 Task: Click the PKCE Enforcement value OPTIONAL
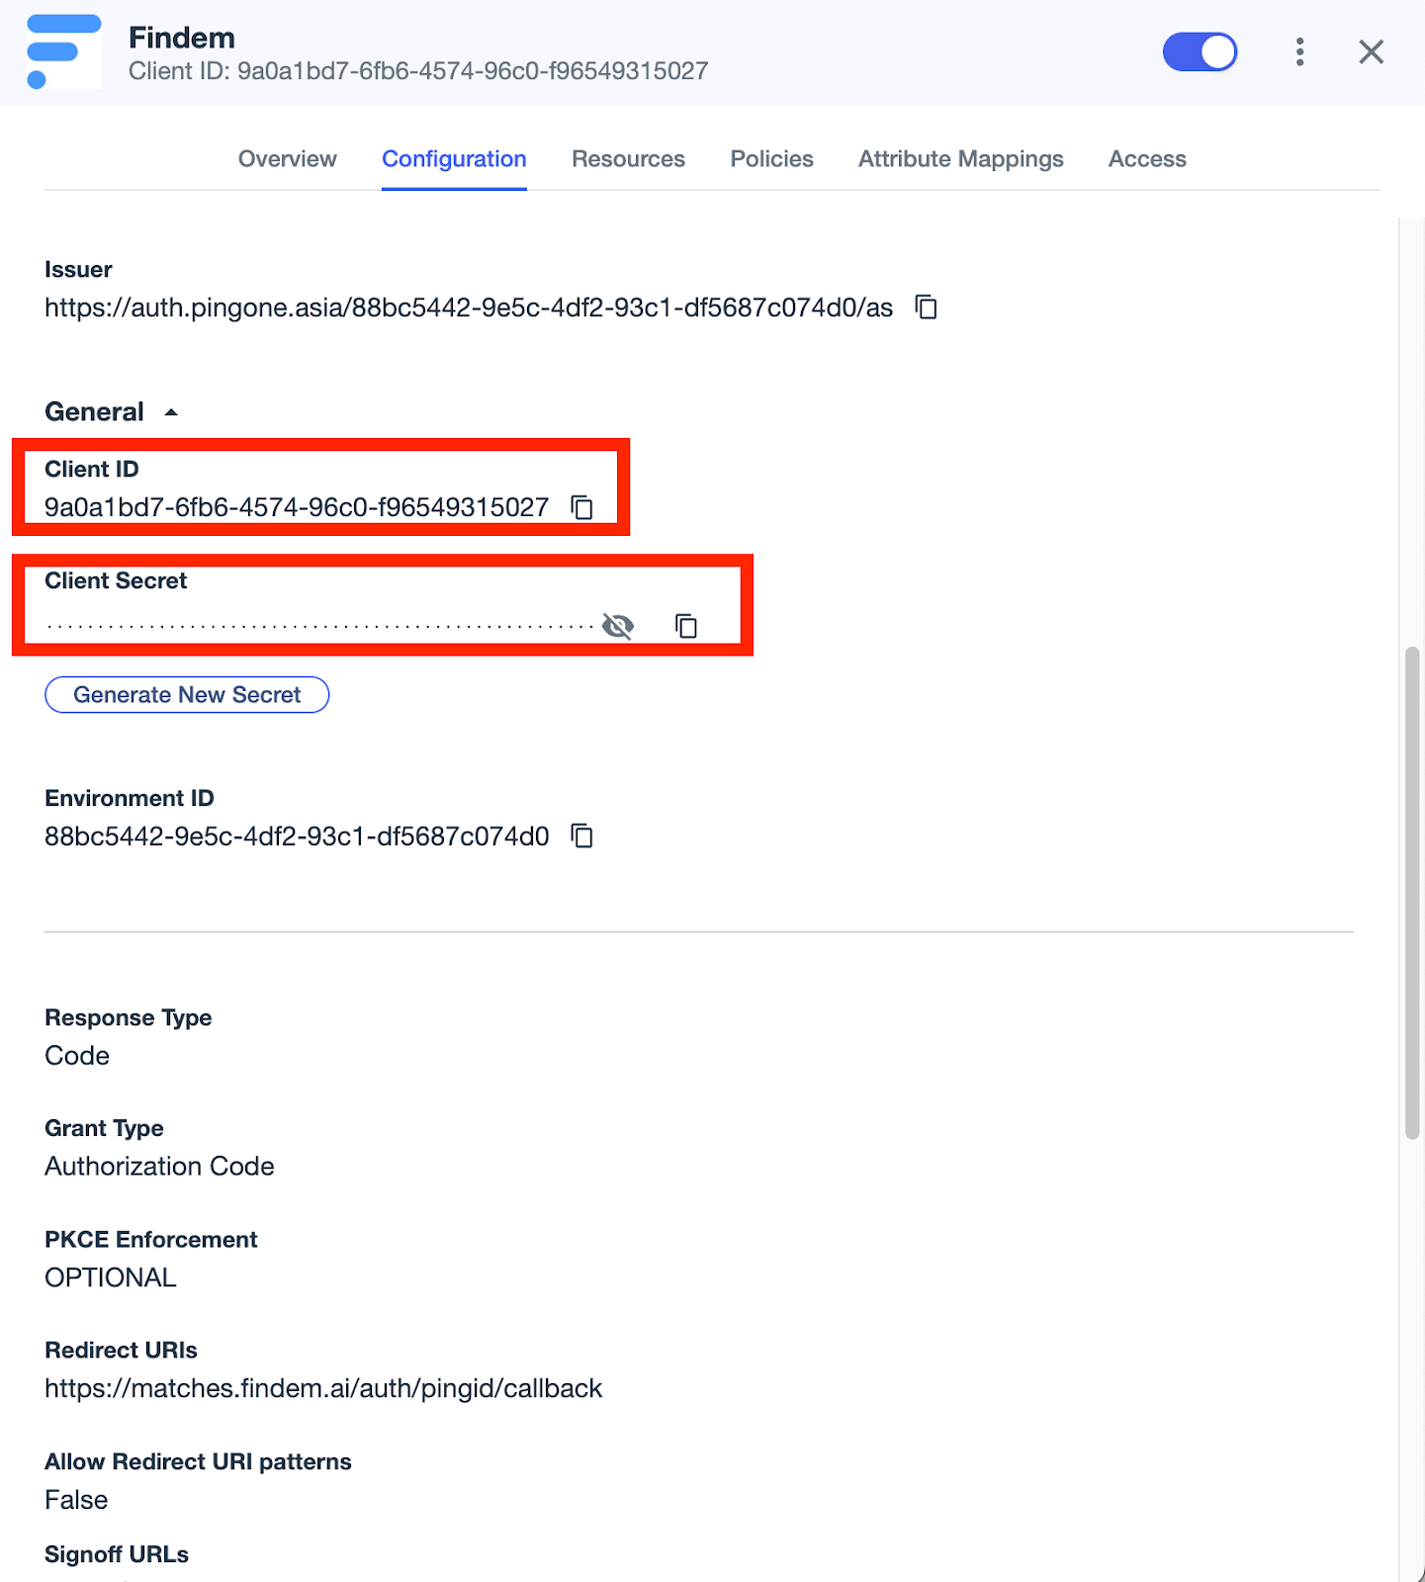111,1277
